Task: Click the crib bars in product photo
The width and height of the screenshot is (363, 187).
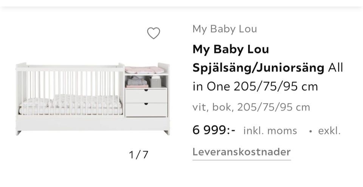Action: tap(76, 83)
